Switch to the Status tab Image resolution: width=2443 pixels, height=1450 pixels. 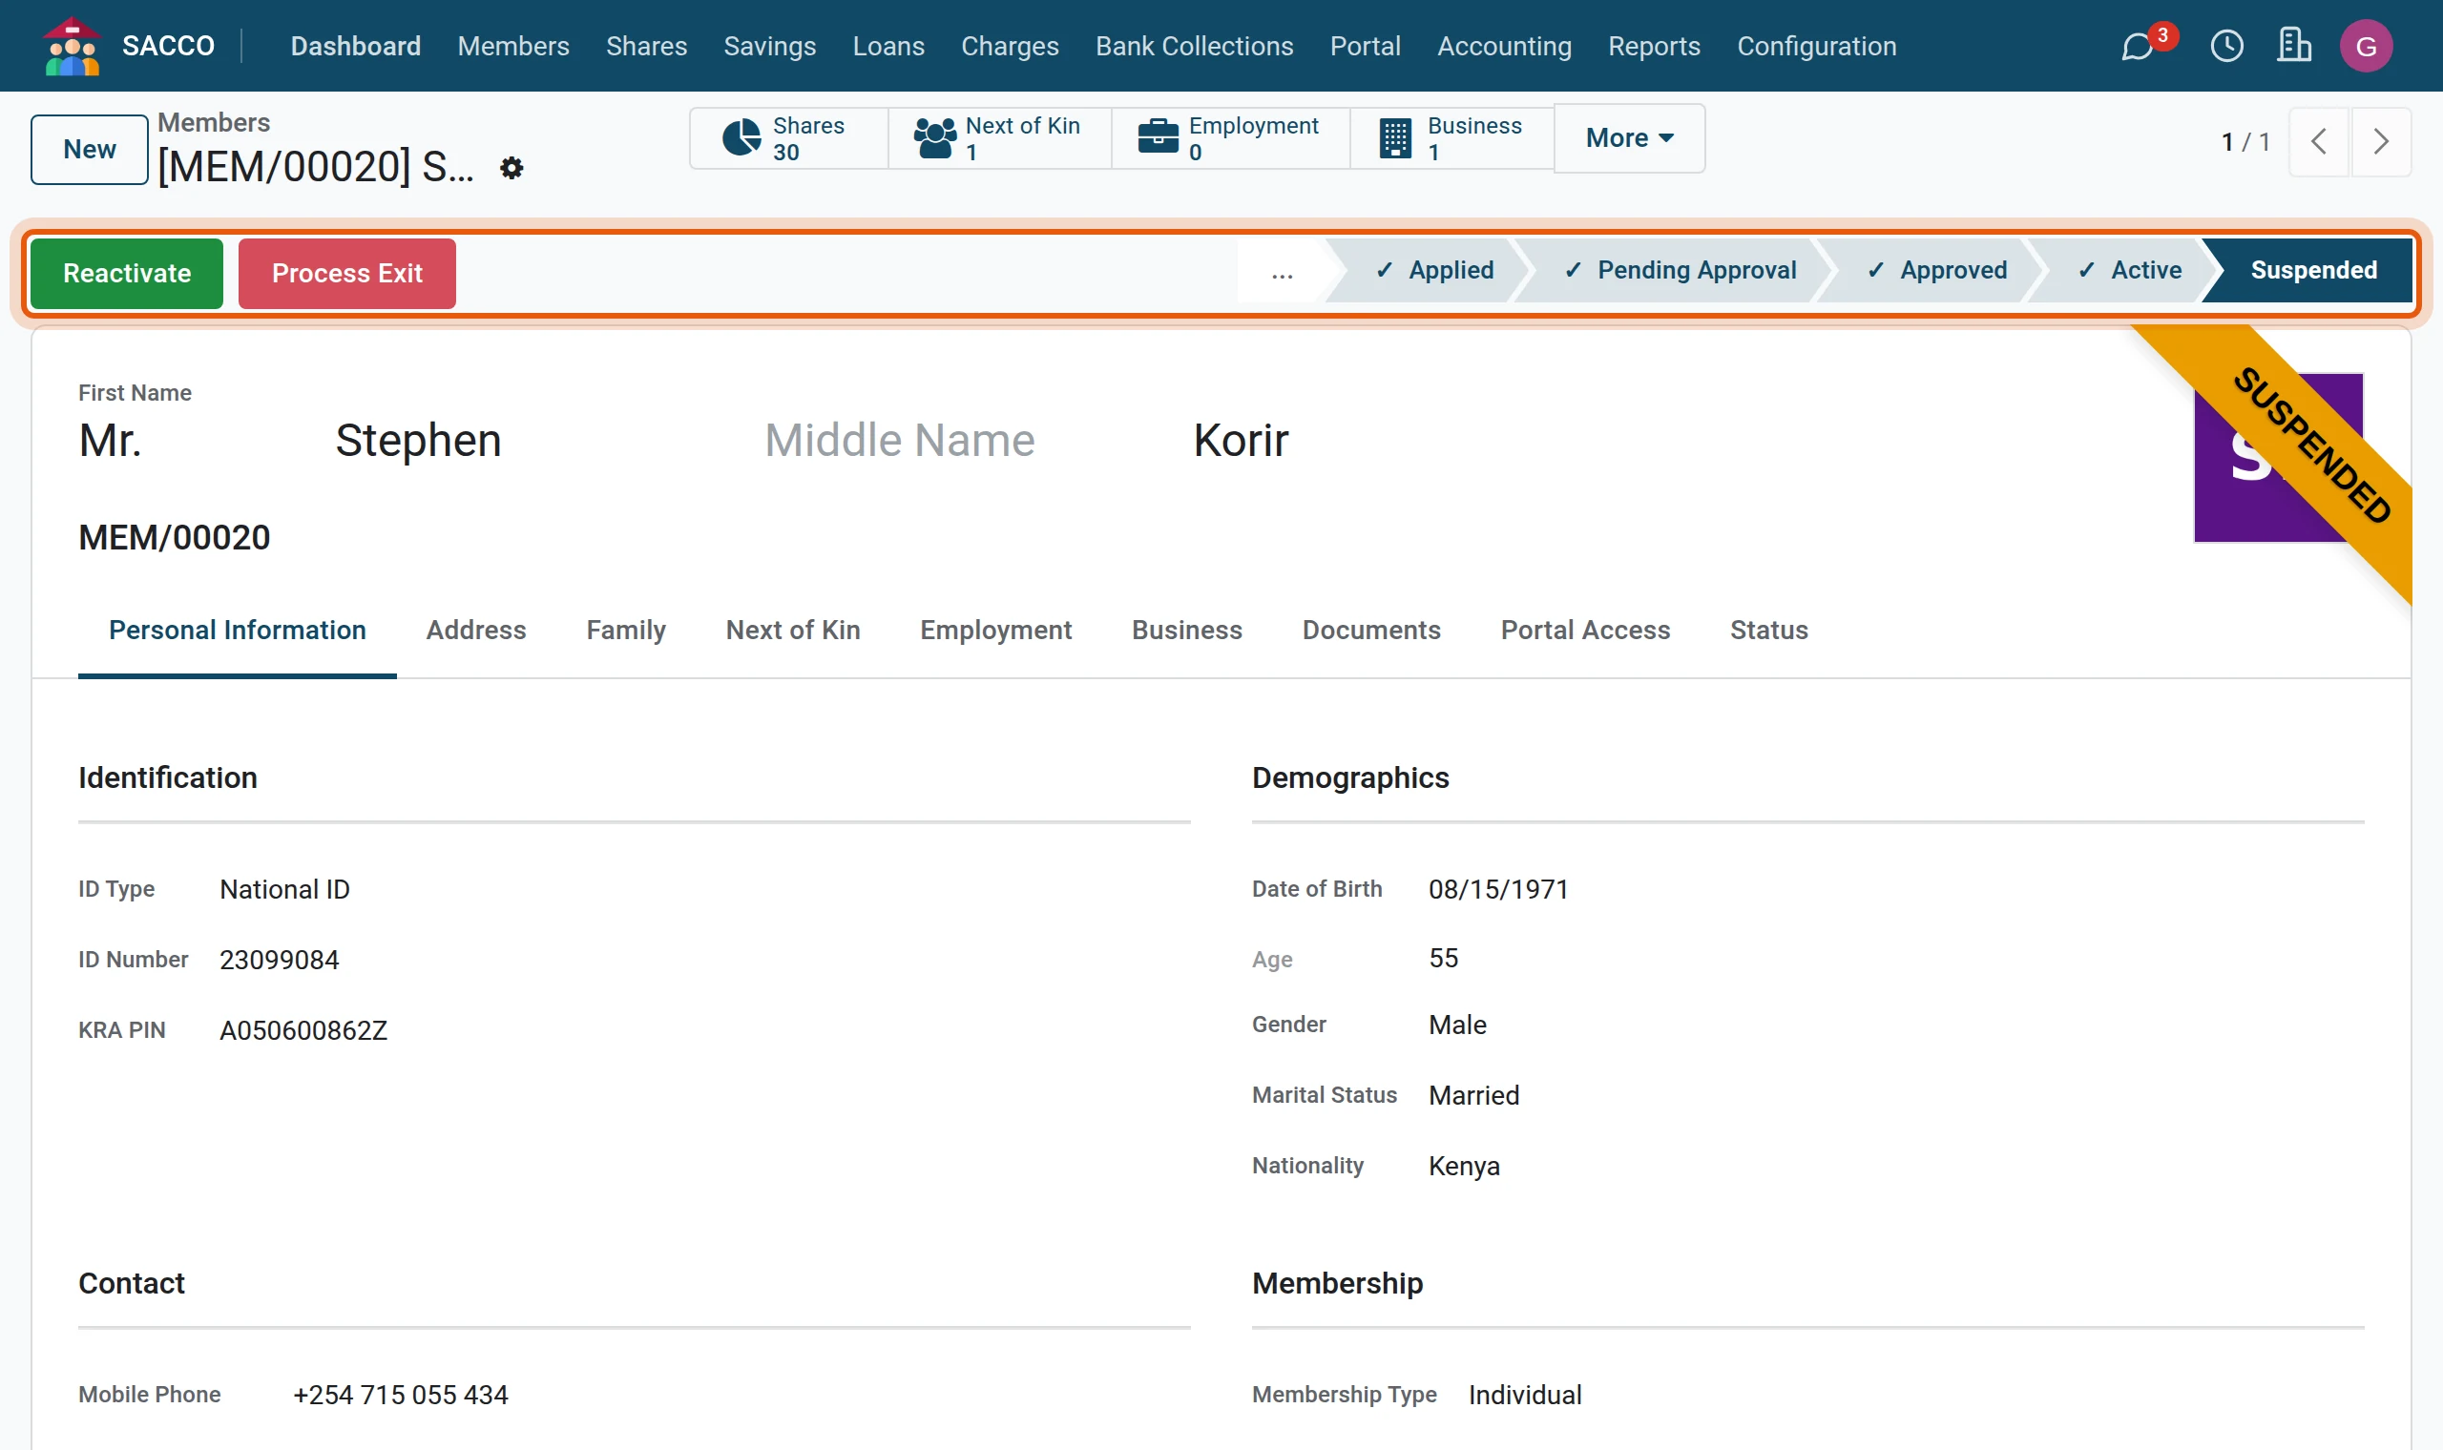coord(1768,631)
